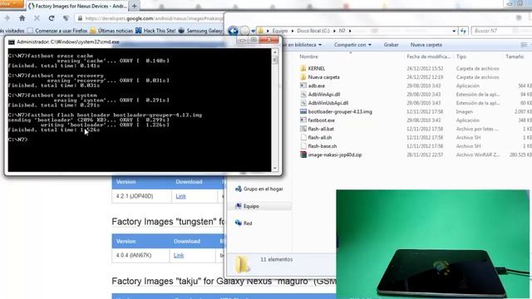Open the Hack This Site! bookmark
The width and height of the screenshot is (532, 299).
pyautogui.click(x=155, y=31)
